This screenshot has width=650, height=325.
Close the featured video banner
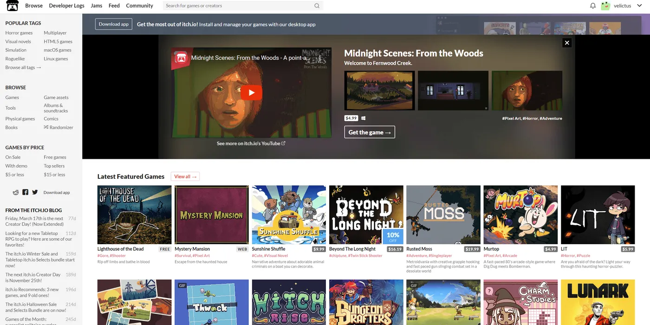click(566, 43)
